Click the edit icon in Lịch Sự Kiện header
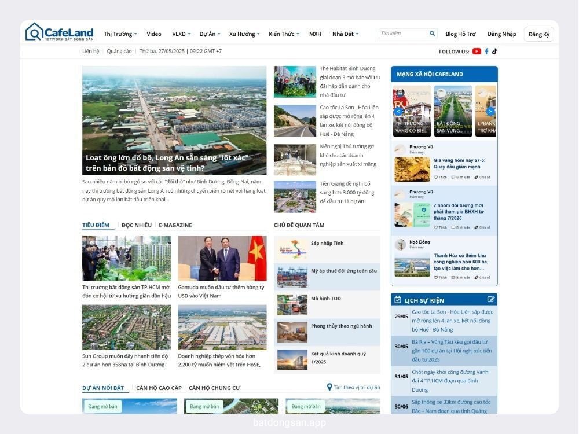This screenshot has height=434, width=579. [x=490, y=300]
